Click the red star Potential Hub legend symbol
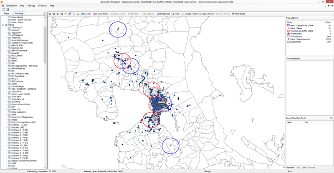Viewport: 334px width, 173px height. pyautogui.click(x=288, y=34)
